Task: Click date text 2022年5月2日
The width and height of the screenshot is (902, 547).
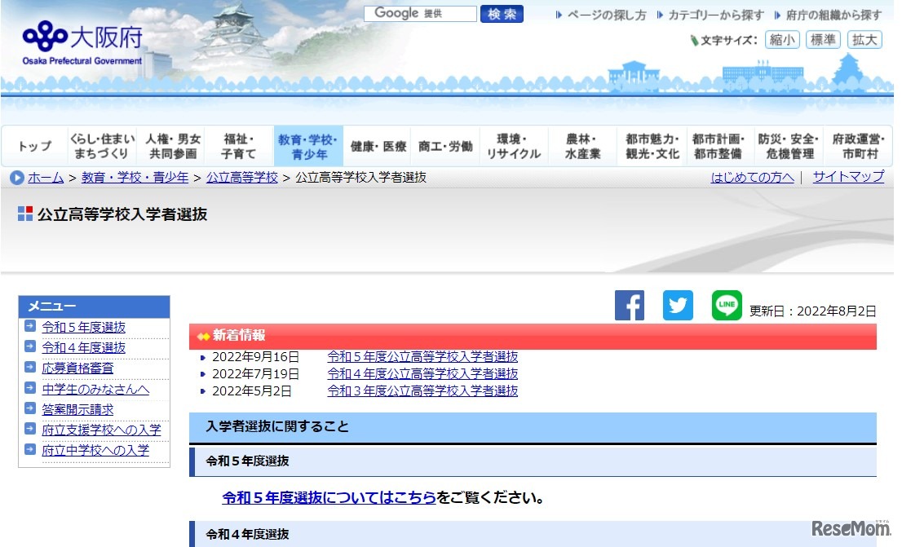Action: pos(251,391)
